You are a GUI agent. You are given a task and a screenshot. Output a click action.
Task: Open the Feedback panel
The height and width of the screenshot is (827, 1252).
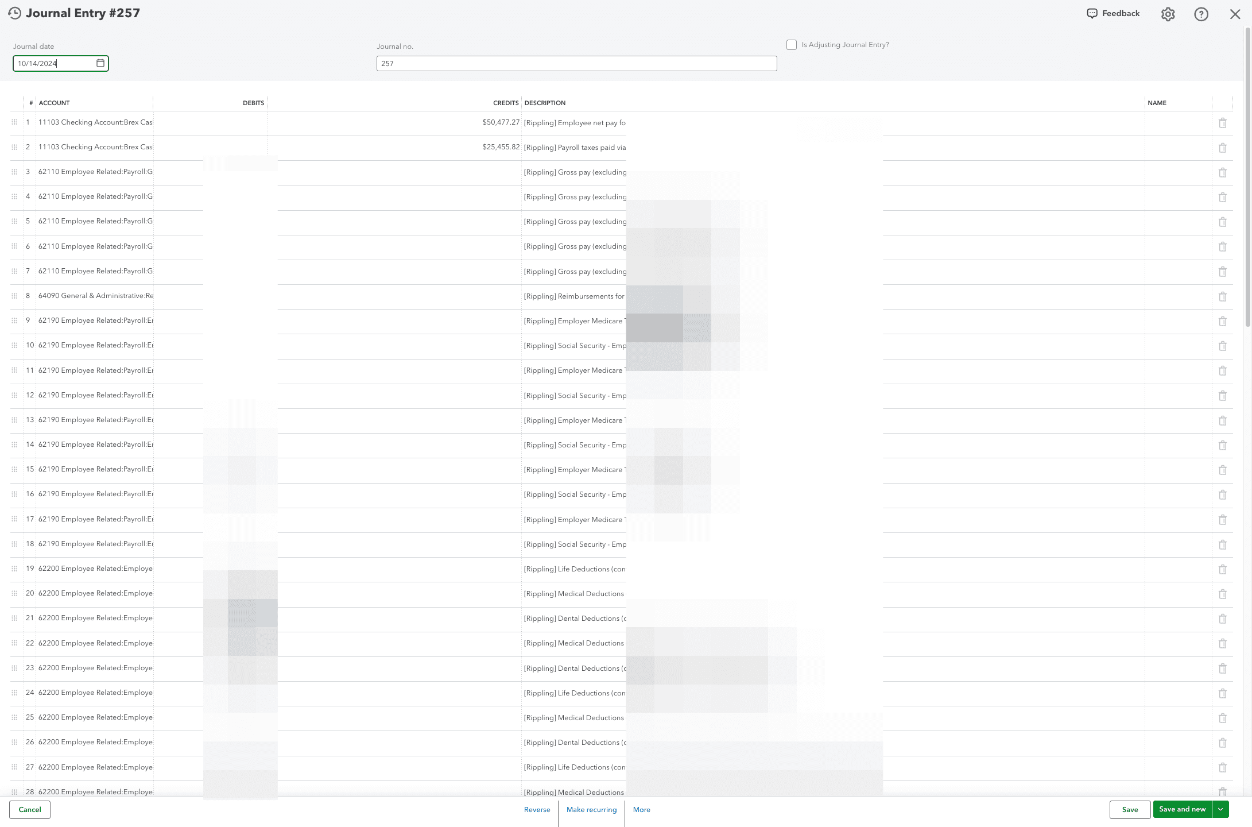click(1113, 13)
